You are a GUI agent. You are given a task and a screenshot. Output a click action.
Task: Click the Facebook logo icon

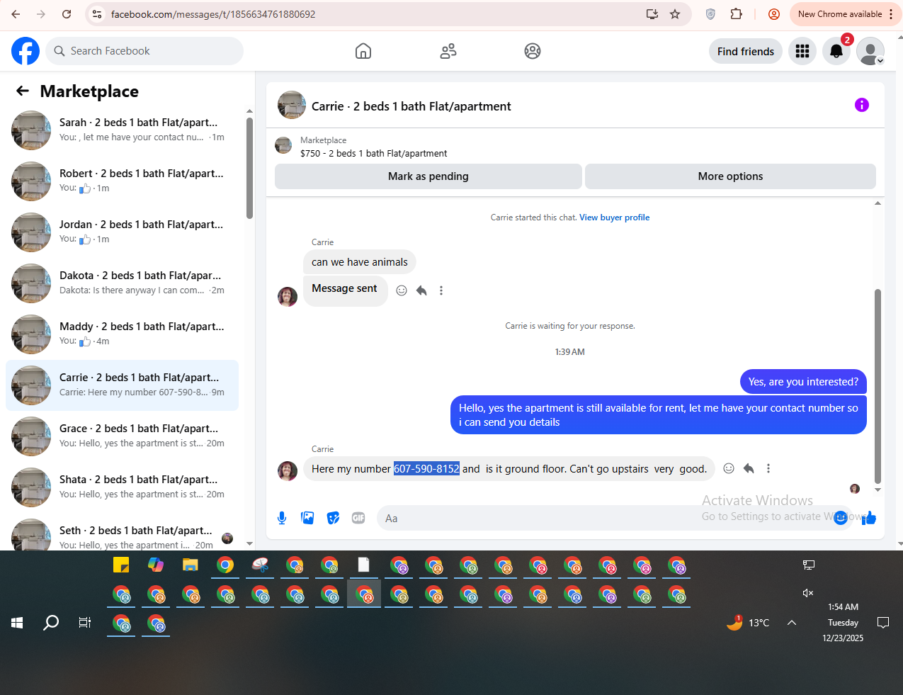tap(25, 51)
